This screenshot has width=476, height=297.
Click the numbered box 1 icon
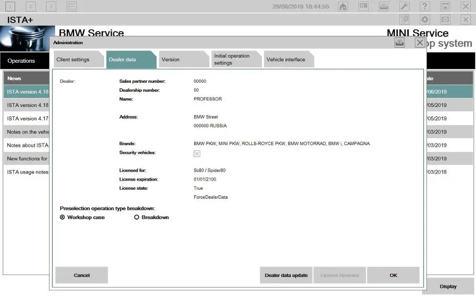pyautogui.click(x=10, y=6)
